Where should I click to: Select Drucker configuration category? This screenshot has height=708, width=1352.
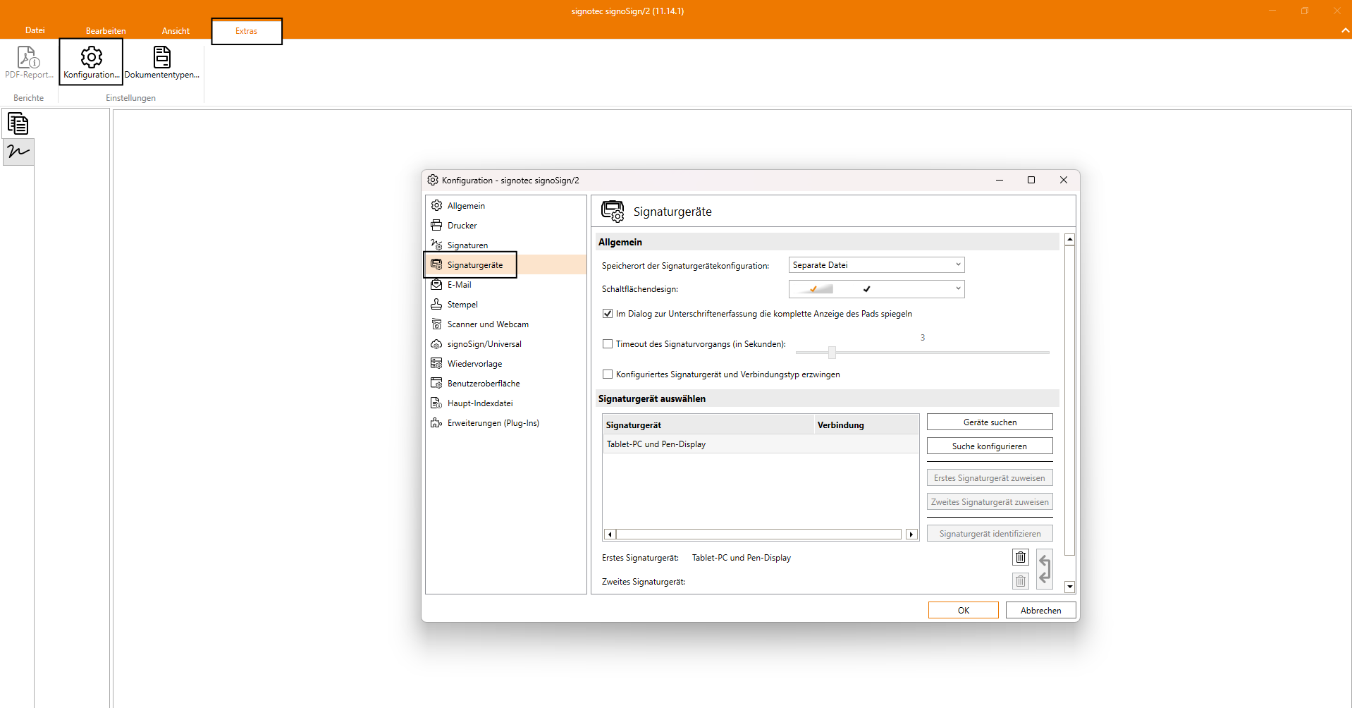pyautogui.click(x=506, y=225)
